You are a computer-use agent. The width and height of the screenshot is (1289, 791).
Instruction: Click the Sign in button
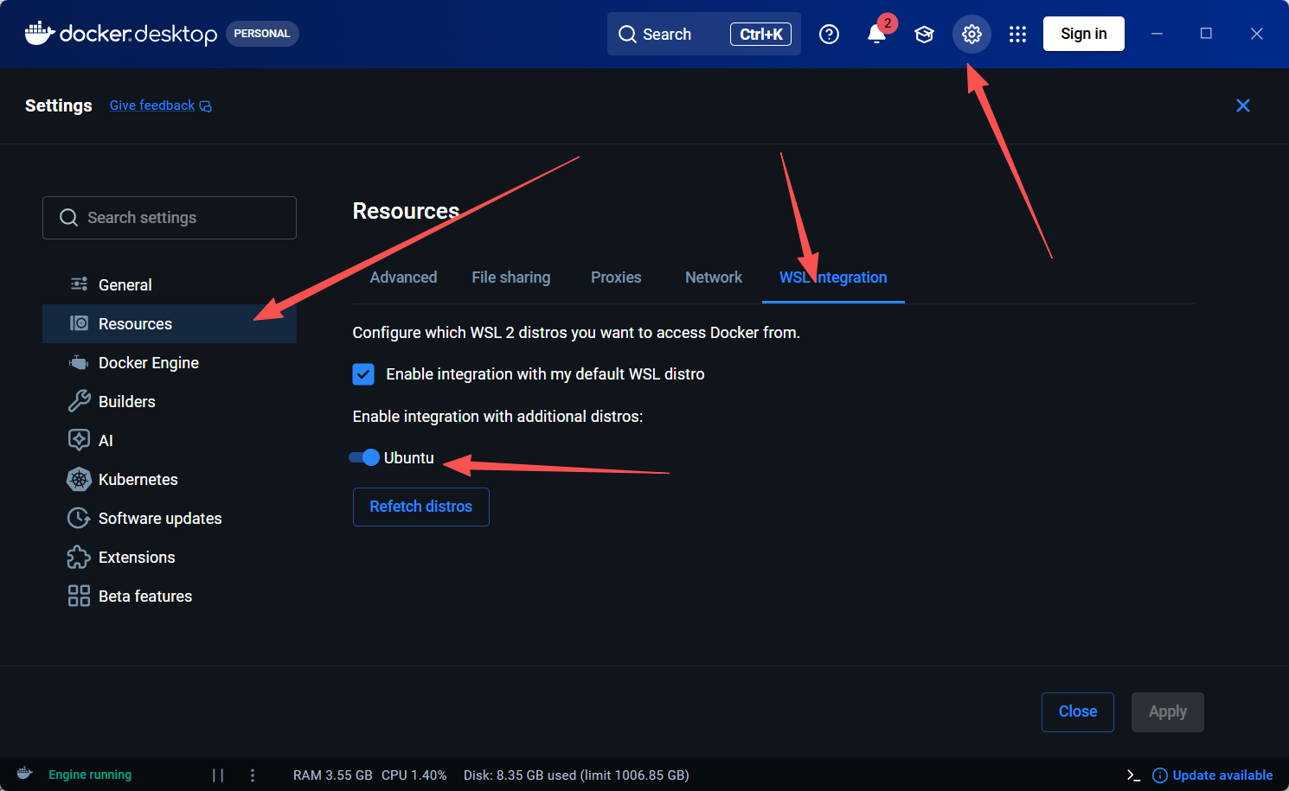coord(1084,34)
